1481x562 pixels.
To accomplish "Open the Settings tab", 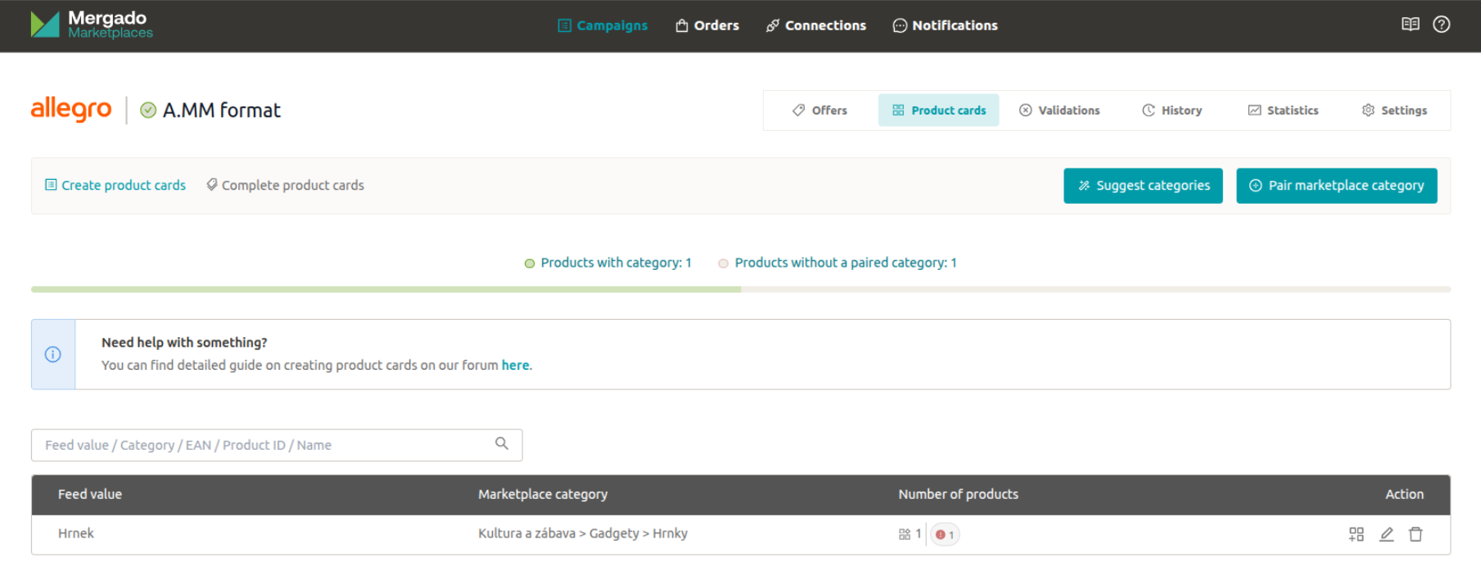I will pyautogui.click(x=1394, y=110).
